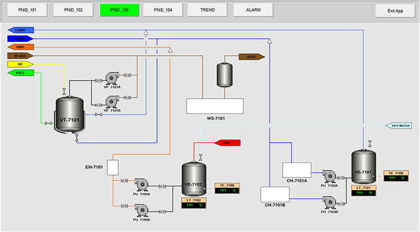Toggle the blue jacket valve right of VT-7101
420x232 pixels.
[x=98, y=115]
